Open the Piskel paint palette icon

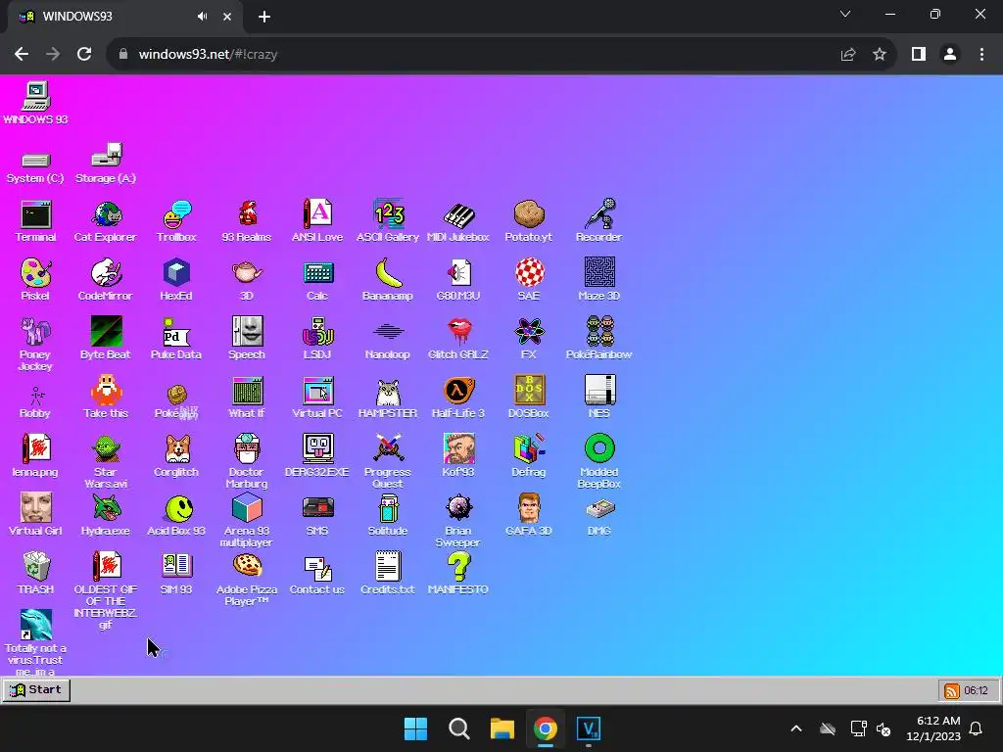tap(36, 280)
